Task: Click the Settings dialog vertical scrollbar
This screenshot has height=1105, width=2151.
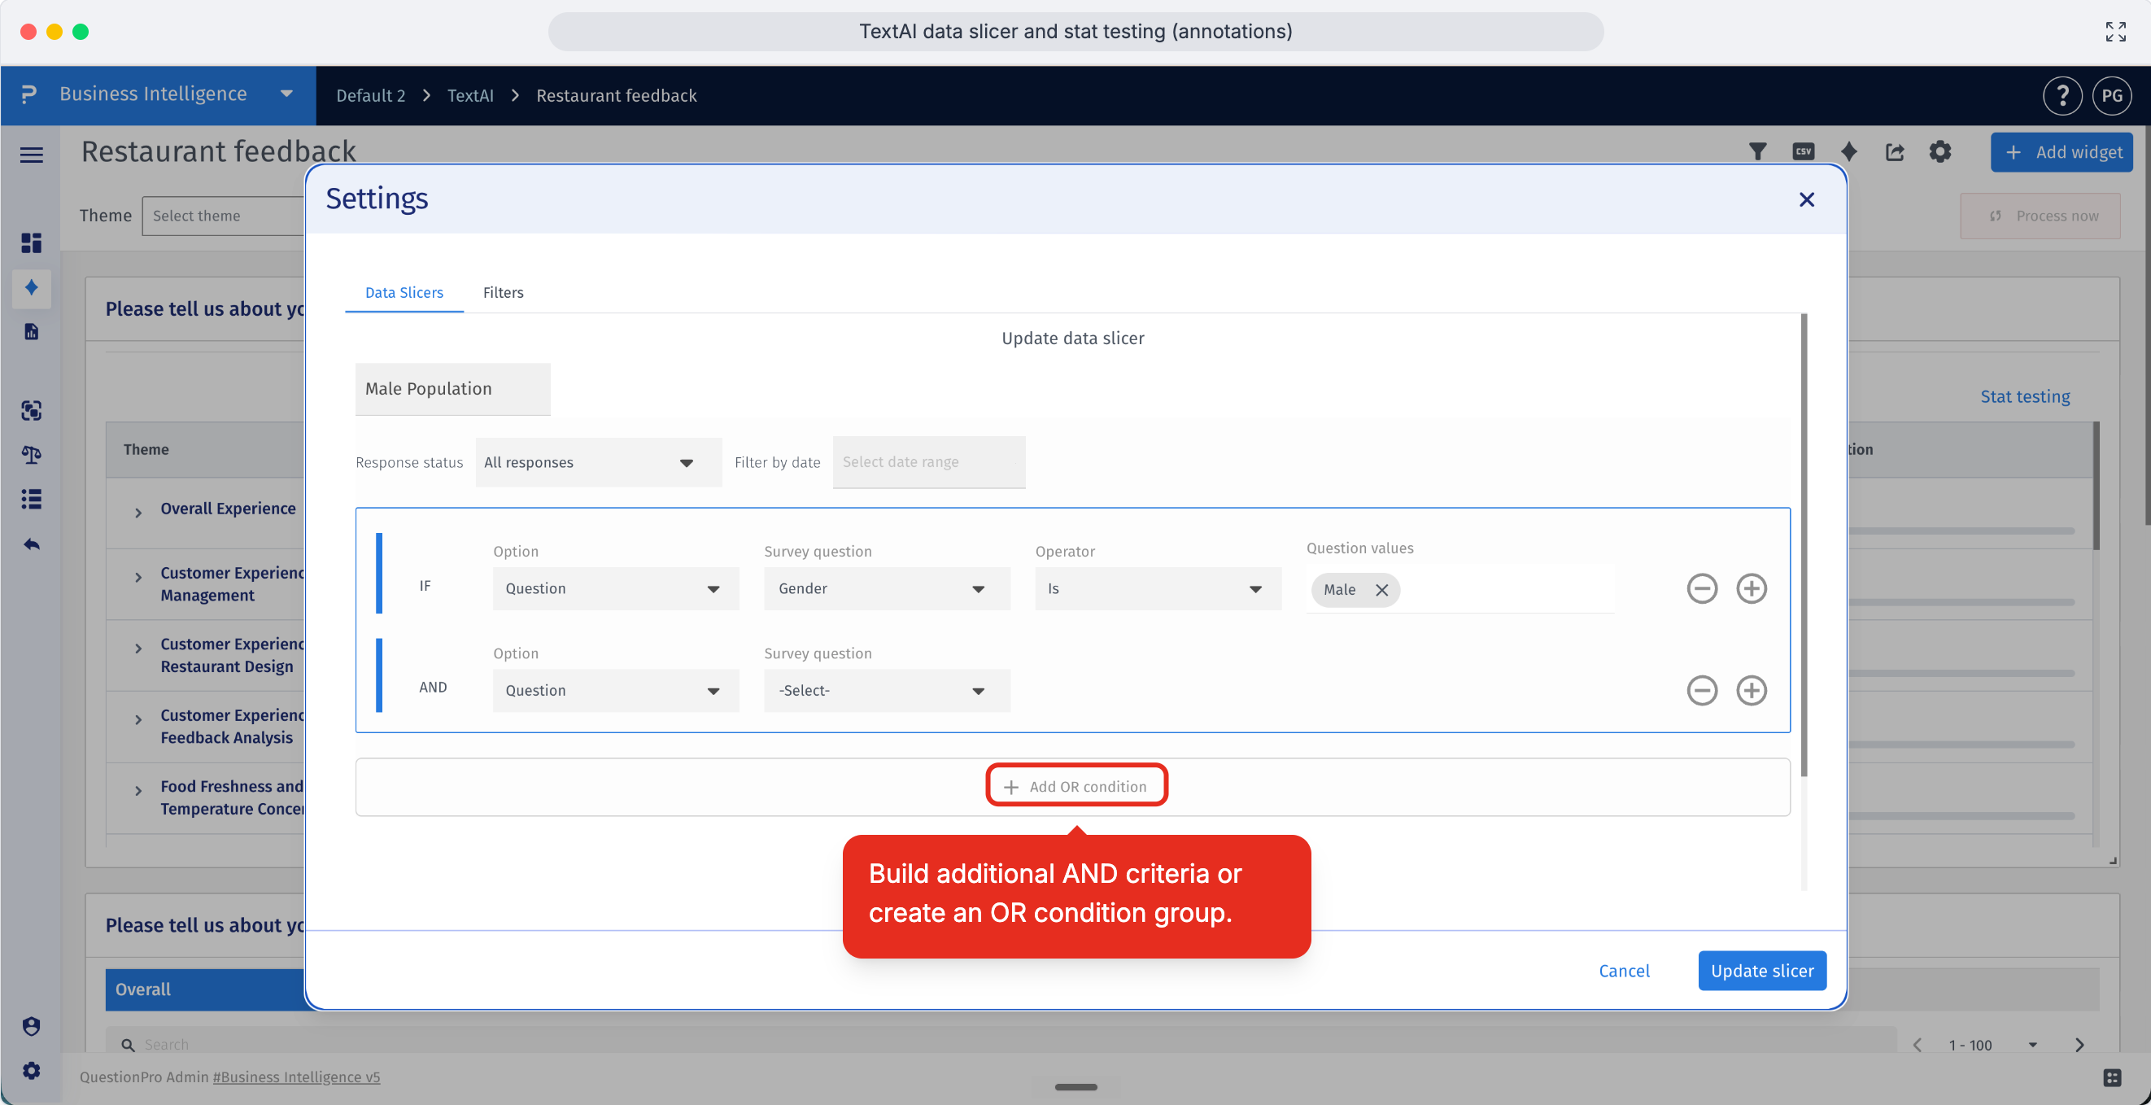Action: [1804, 544]
